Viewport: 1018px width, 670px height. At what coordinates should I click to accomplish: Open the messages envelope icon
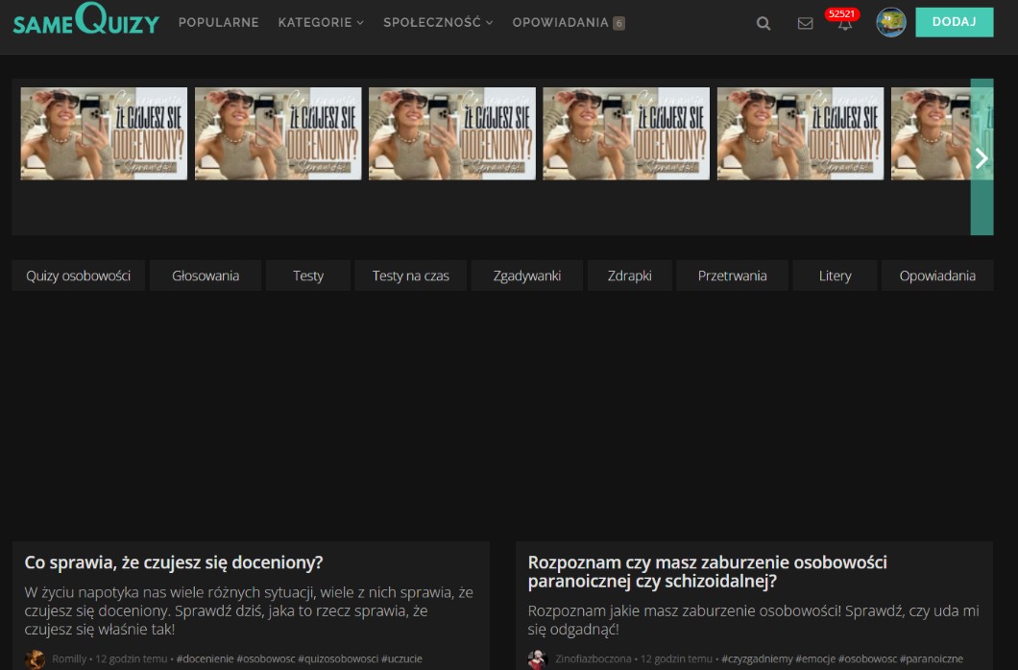(x=805, y=23)
